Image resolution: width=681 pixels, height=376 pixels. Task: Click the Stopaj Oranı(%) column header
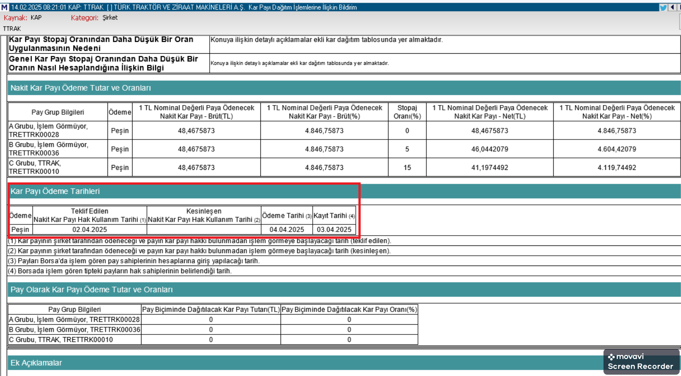pos(407,112)
